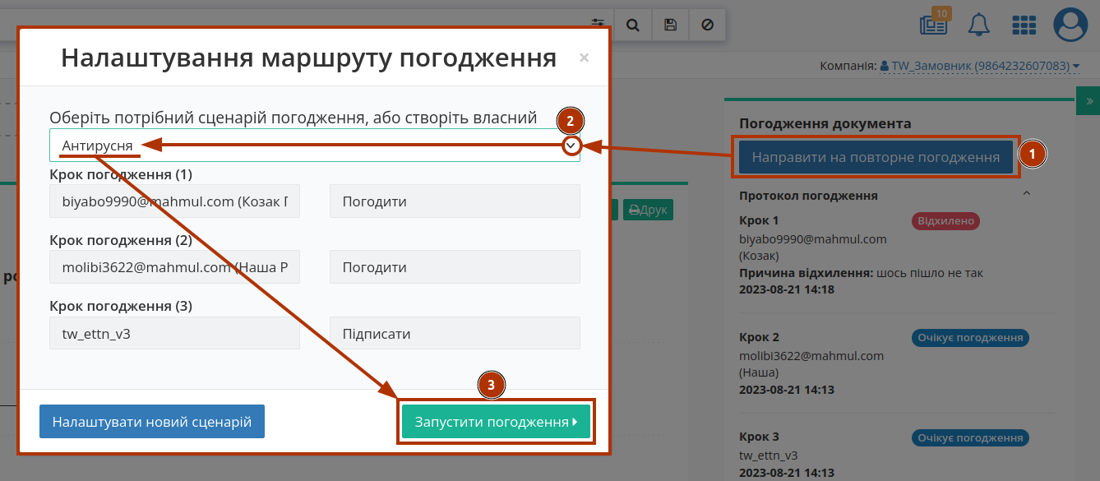This screenshot has height=481, width=1100.
Task: Click the clear/ban circle icon
Action: [707, 25]
